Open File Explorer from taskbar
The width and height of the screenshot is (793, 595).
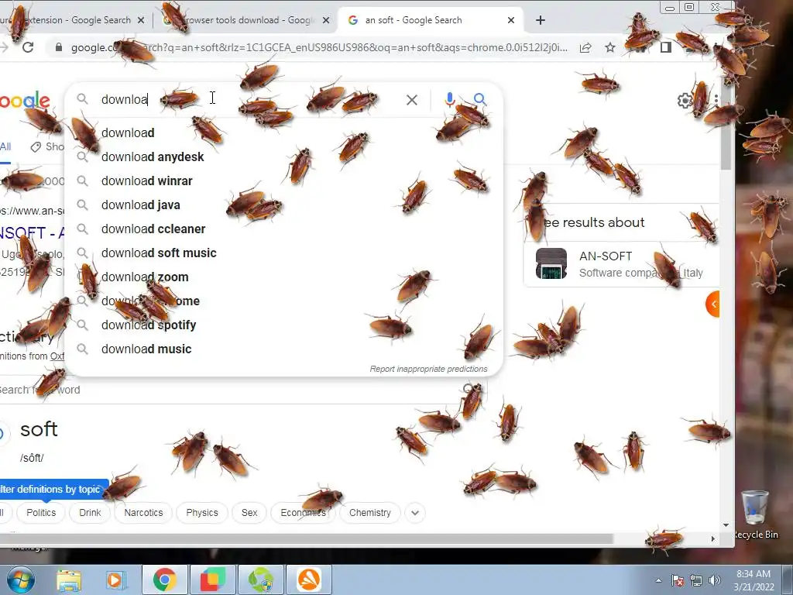point(69,580)
